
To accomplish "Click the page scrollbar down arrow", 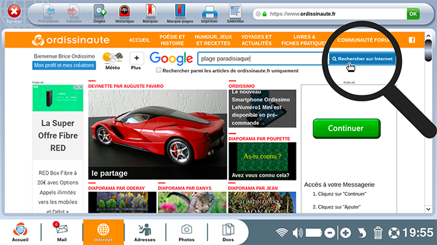I will pos(428,209).
